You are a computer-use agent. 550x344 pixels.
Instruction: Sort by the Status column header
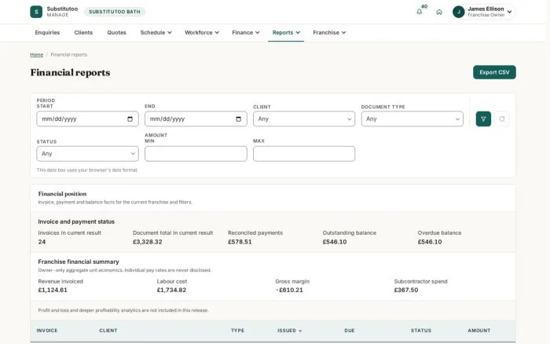tap(421, 331)
